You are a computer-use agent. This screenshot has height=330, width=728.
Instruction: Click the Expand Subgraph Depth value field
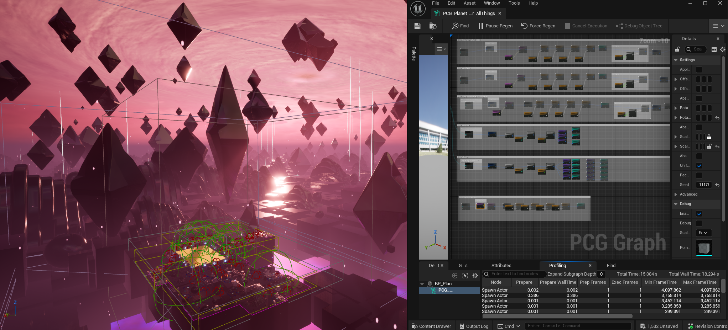tap(601, 274)
